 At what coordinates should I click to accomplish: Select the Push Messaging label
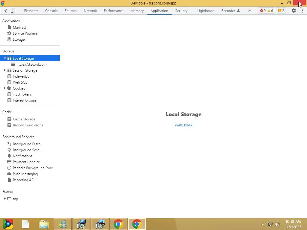[x=25, y=174]
